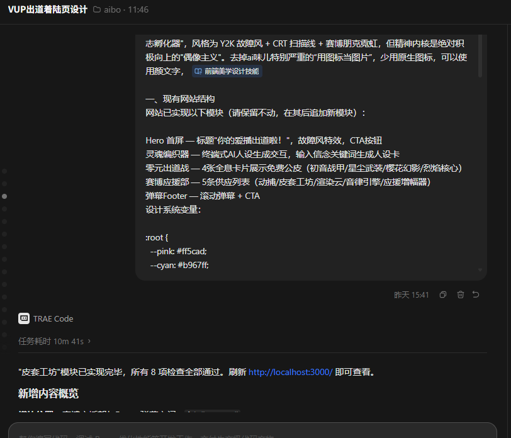Click the --cyan: #b967ff; line
The height and width of the screenshot is (438, 511).
click(179, 265)
